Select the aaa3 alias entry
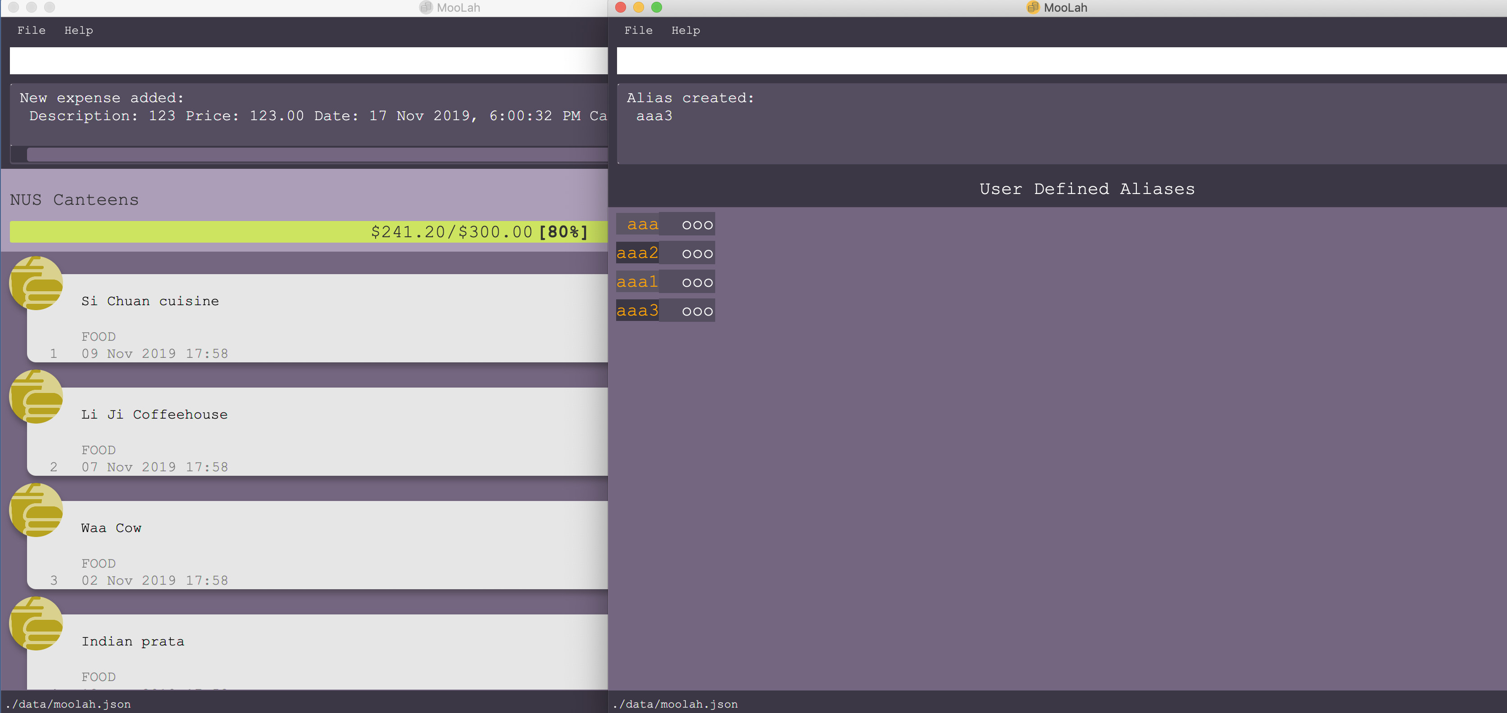 click(x=638, y=311)
